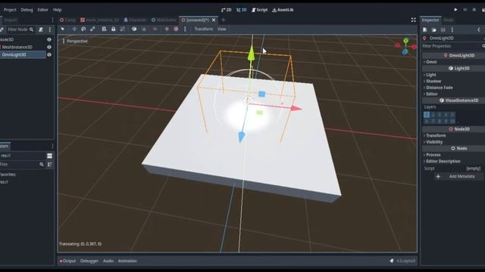Switch to the 2D workspace
485x272 pixels.
click(226, 10)
